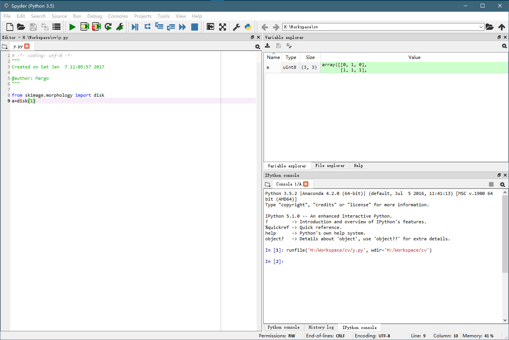Click the Import data icon in Variable explorer
The image size is (509, 340).
tap(268, 46)
